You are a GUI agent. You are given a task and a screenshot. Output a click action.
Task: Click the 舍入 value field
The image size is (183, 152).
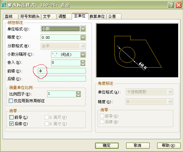tap(66, 63)
